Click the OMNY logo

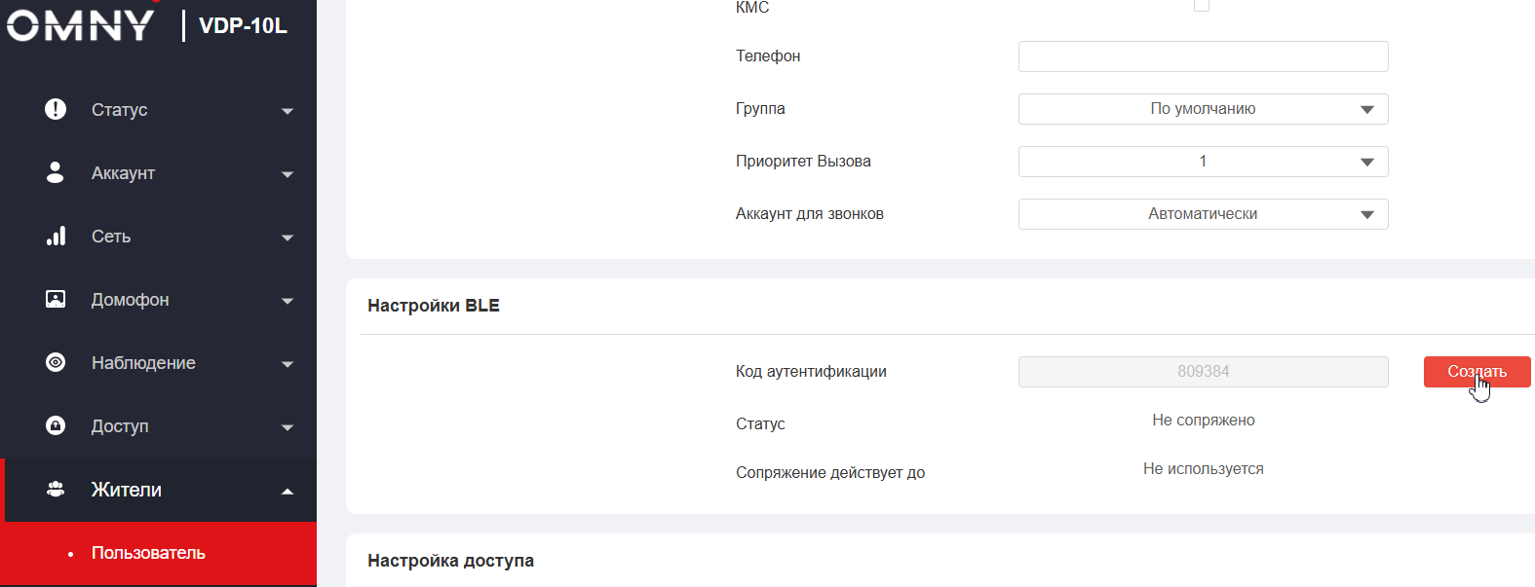click(81, 25)
